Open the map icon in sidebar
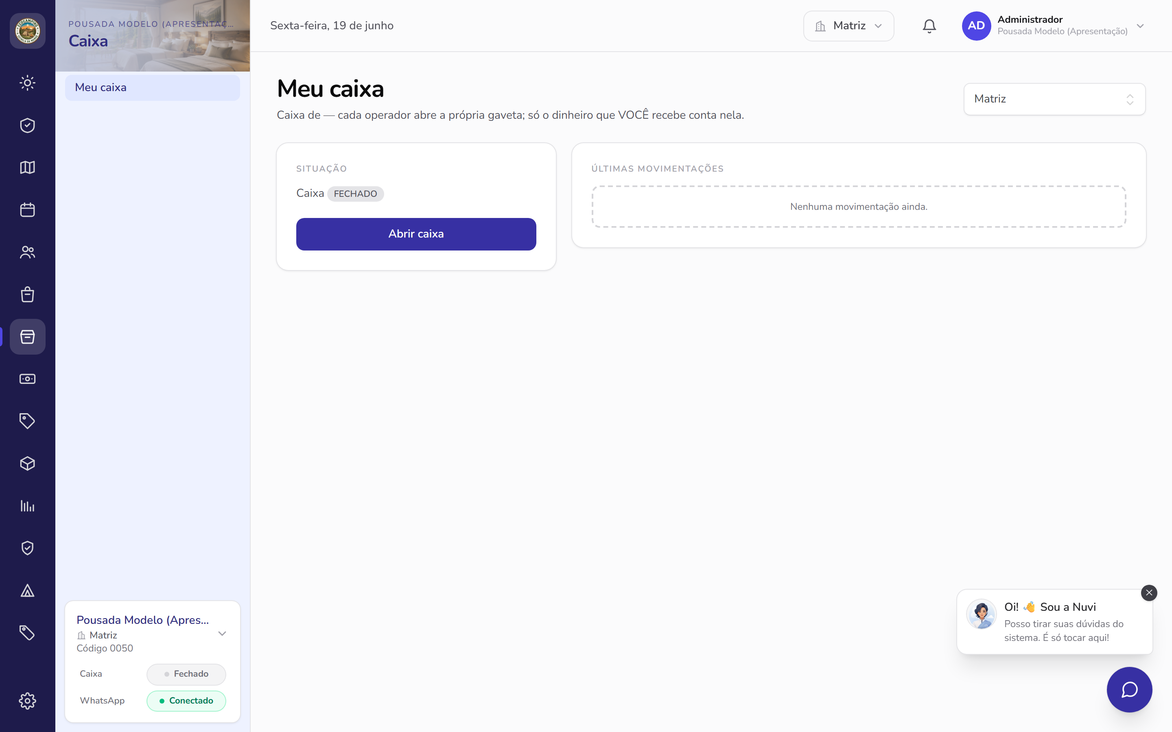This screenshot has height=732, width=1172. click(28, 168)
